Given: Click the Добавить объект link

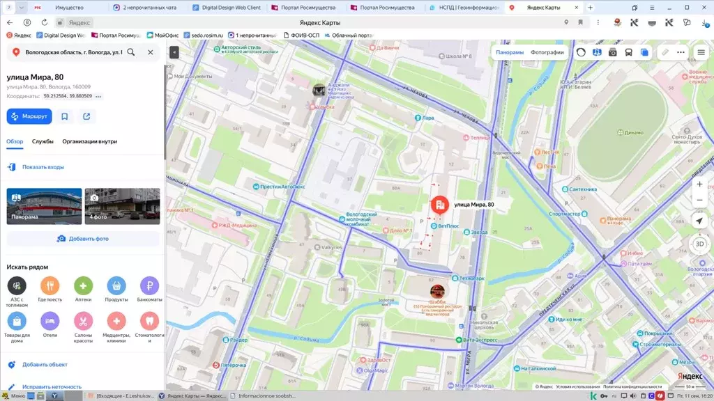Looking at the screenshot, I should point(45,365).
